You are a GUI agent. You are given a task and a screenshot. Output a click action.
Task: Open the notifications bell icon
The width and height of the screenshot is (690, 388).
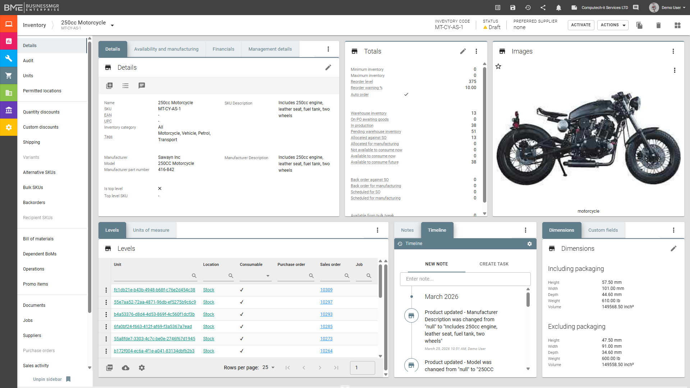pyautogui.click(x=558, y=8)
